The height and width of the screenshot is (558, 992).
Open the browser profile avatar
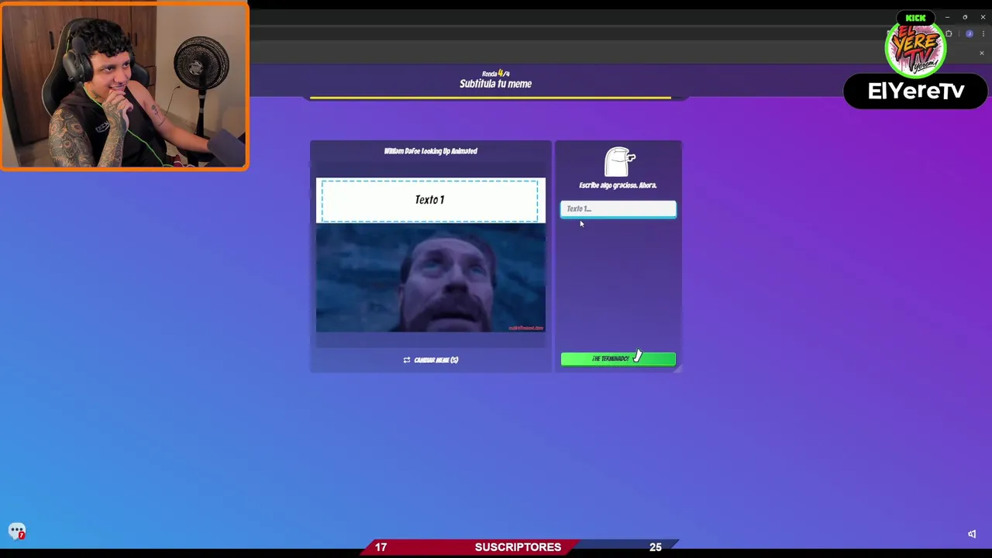coord(969,34)
